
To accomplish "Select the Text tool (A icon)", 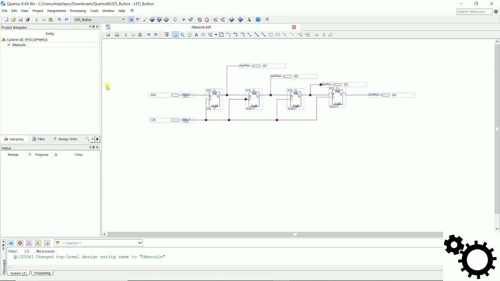I will tap(196, 35).
